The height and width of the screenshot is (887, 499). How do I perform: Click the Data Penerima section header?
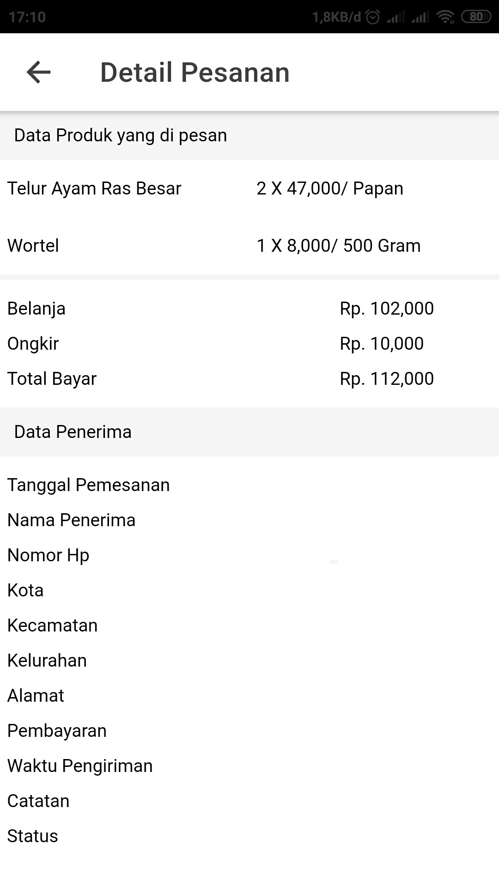coord(73,432)
